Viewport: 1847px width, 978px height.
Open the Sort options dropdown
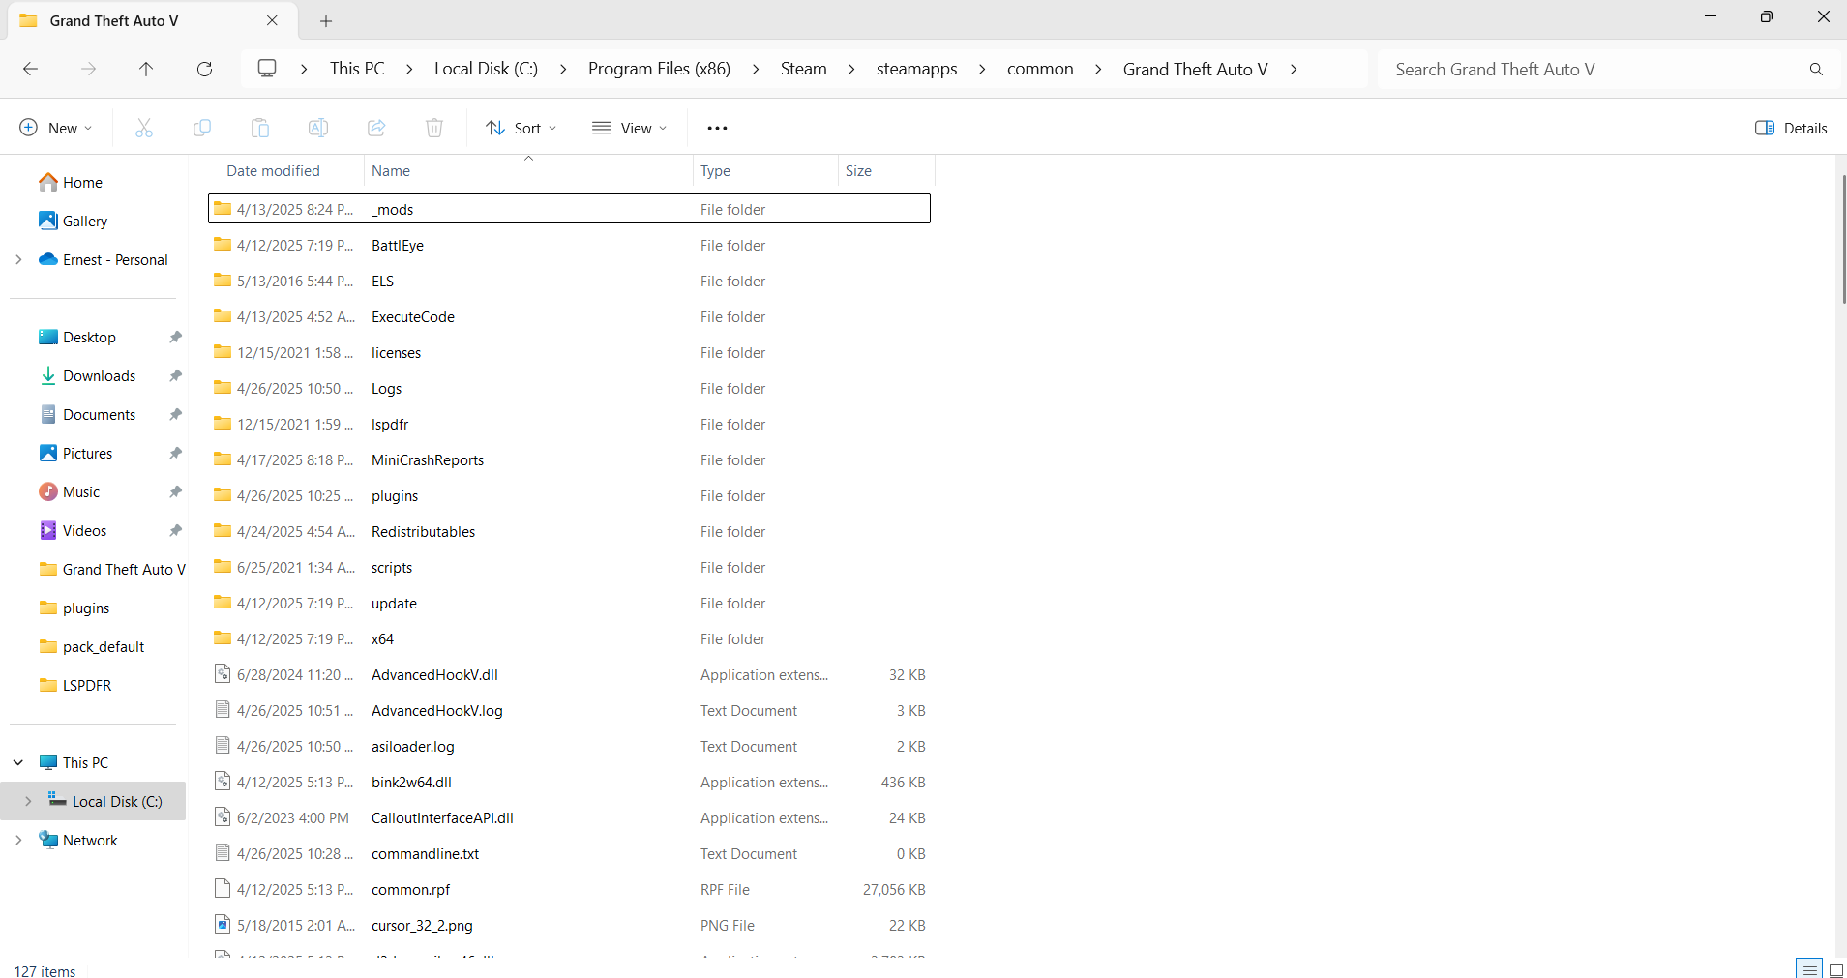[521, 128]
